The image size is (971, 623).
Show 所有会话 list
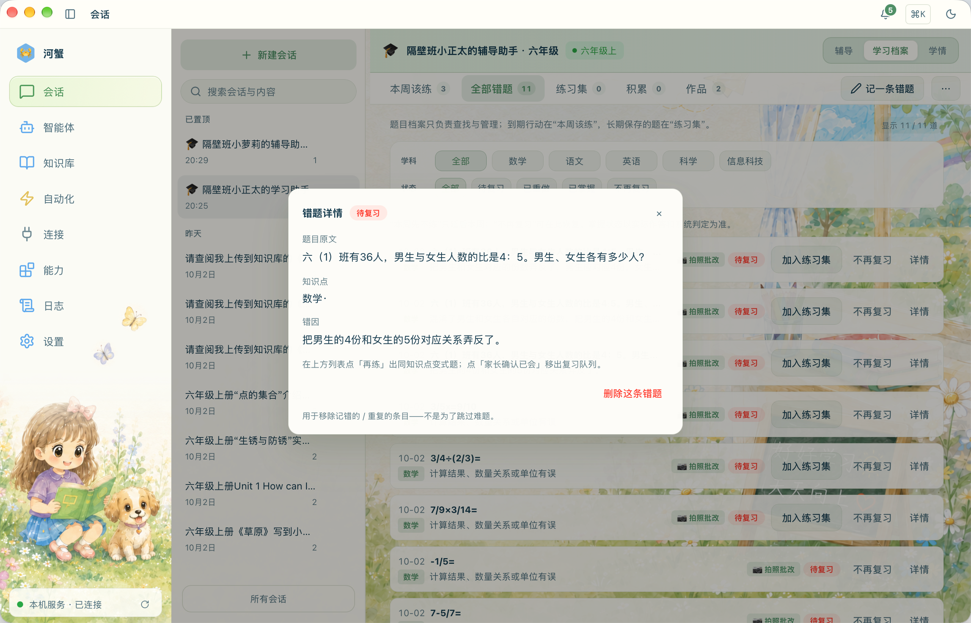[268, 599]
